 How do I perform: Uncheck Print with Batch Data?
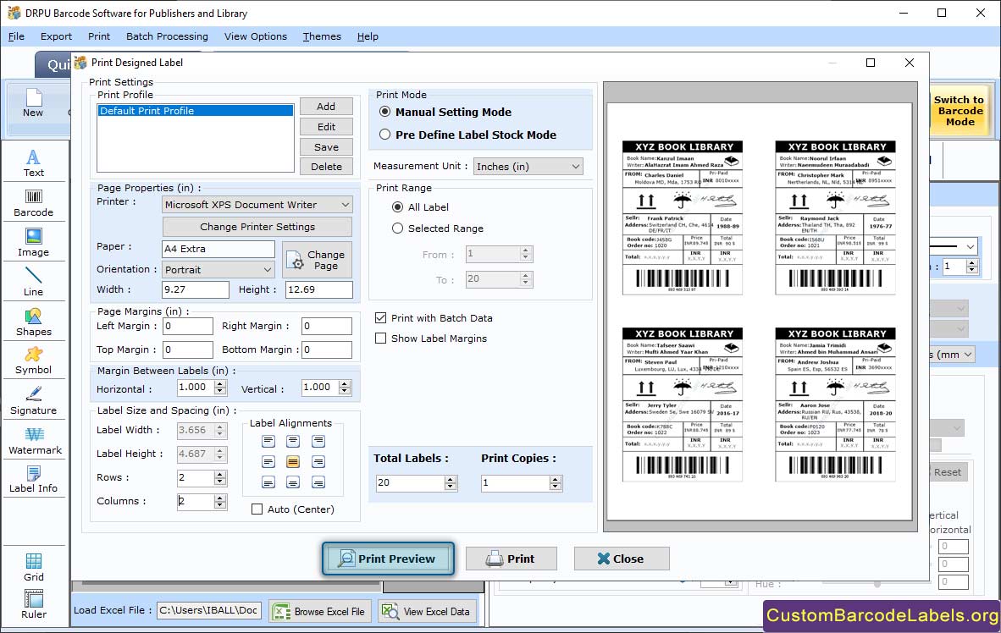pos(380,318)
